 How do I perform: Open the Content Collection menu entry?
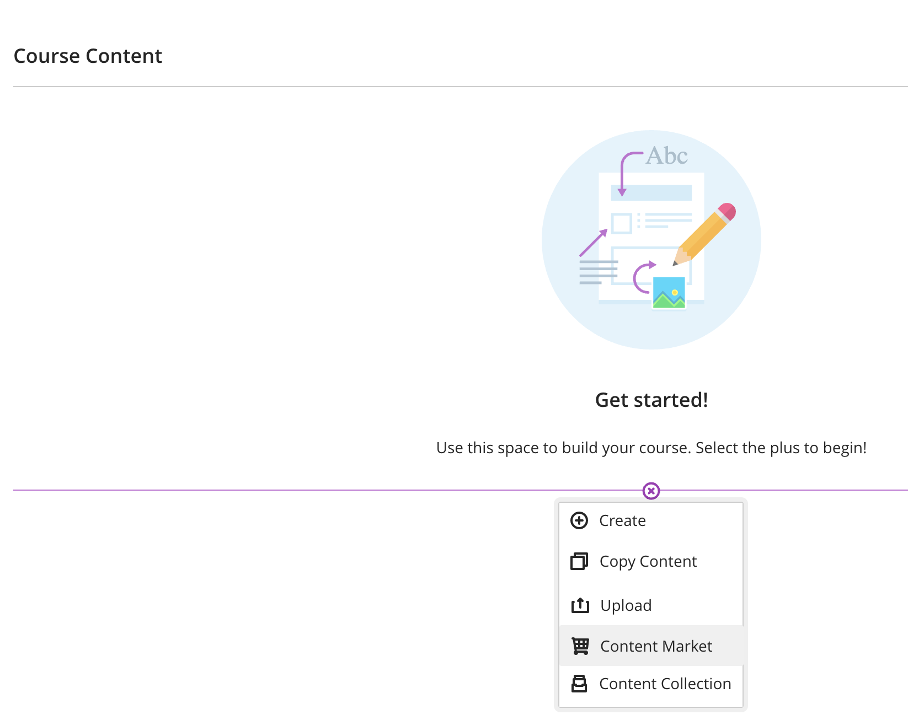click(665, 684)
